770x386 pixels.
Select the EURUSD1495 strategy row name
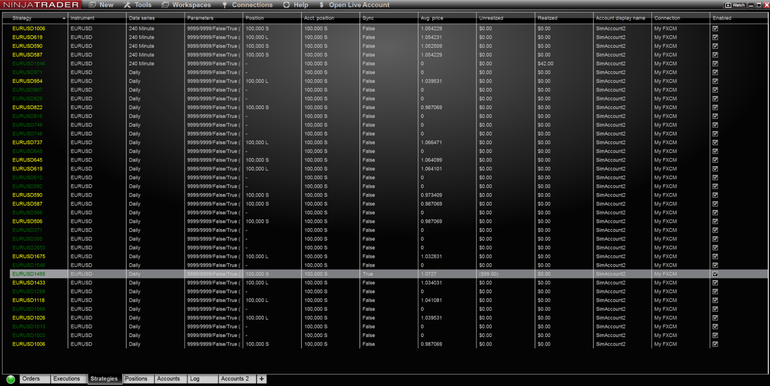pos(29,274)
